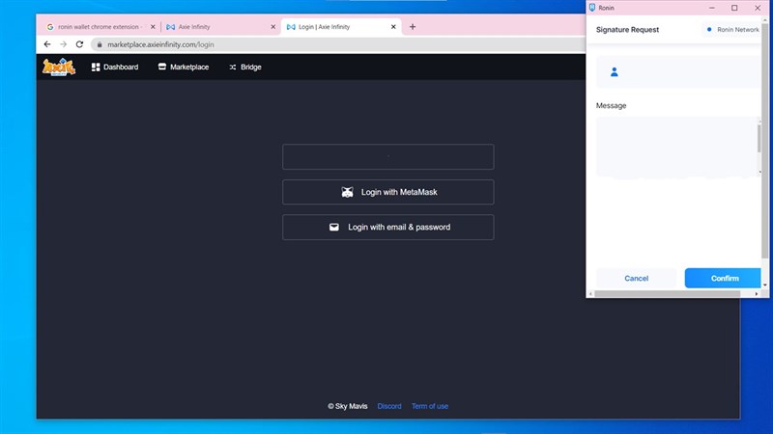Click the message text box in Ronin
Screen dimensions: 773x434
tap(675, 147)
